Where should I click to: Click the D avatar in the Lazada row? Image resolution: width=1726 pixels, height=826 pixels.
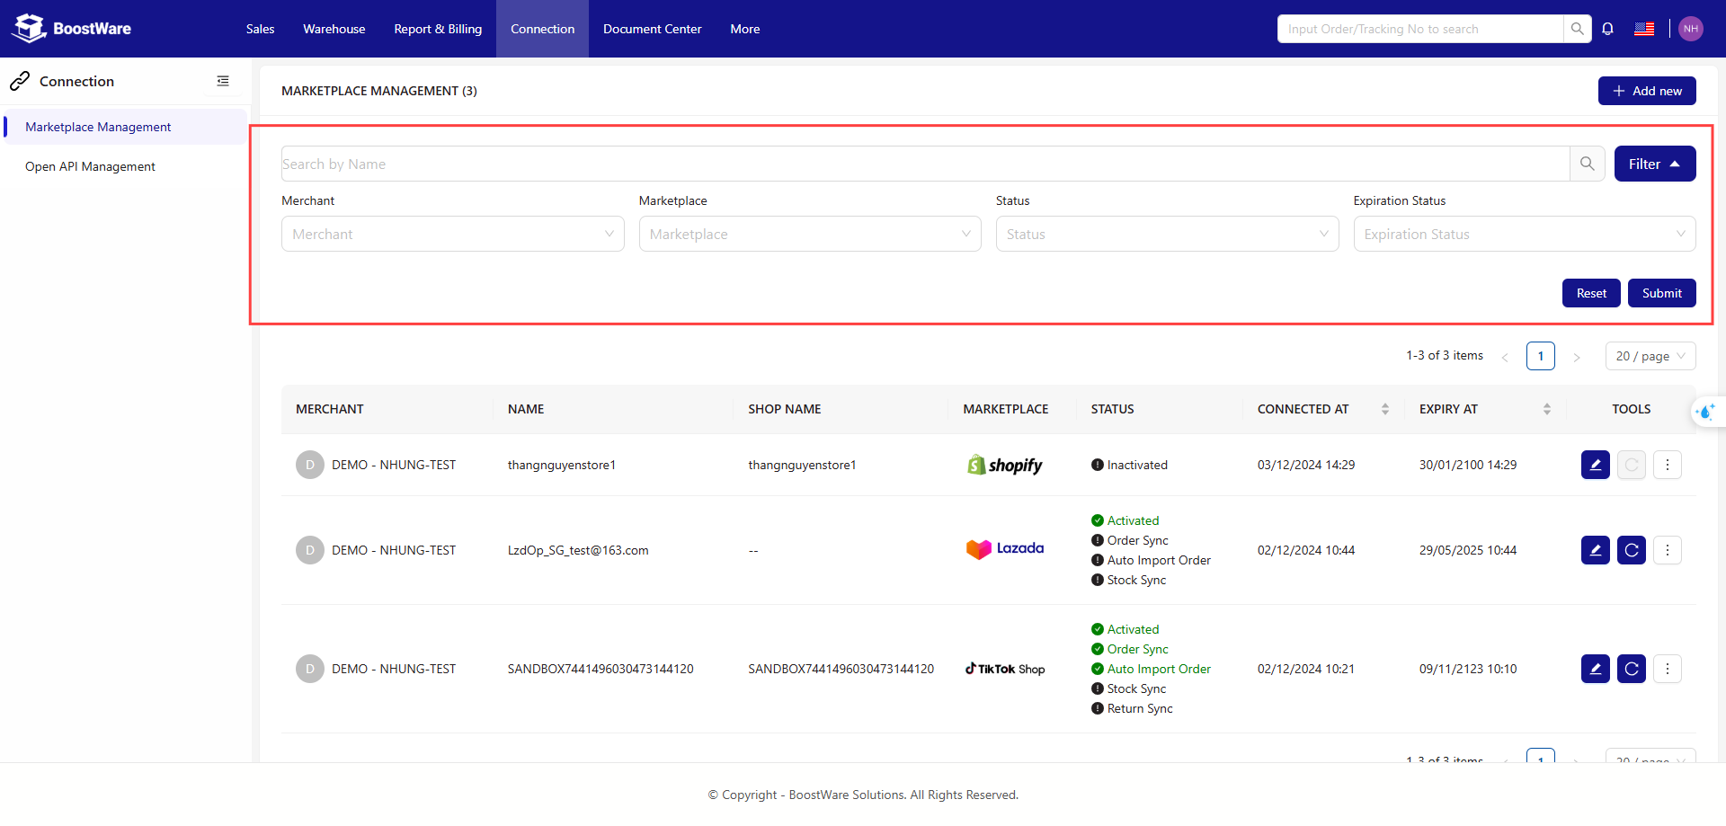(310, 550)
